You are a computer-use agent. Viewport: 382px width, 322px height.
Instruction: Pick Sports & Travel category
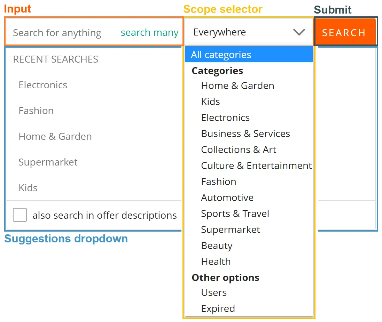point(235,214)
